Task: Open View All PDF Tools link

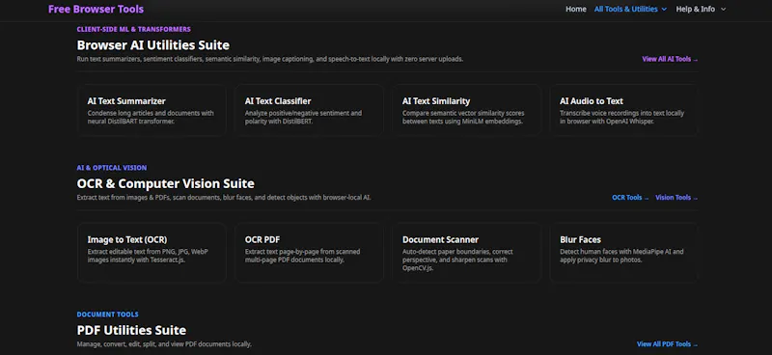Action: point(667,344)
